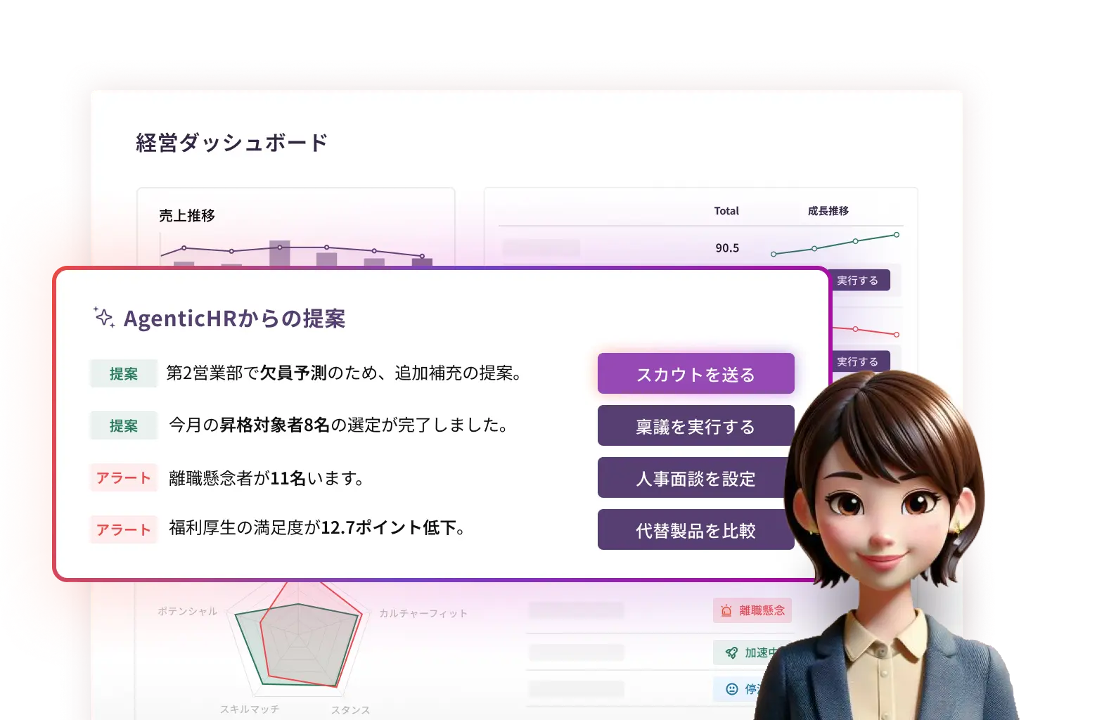Click the assistant avatar's face
Screen dimensions: 1097x720
pyautogui.click(x=886, y=506)
